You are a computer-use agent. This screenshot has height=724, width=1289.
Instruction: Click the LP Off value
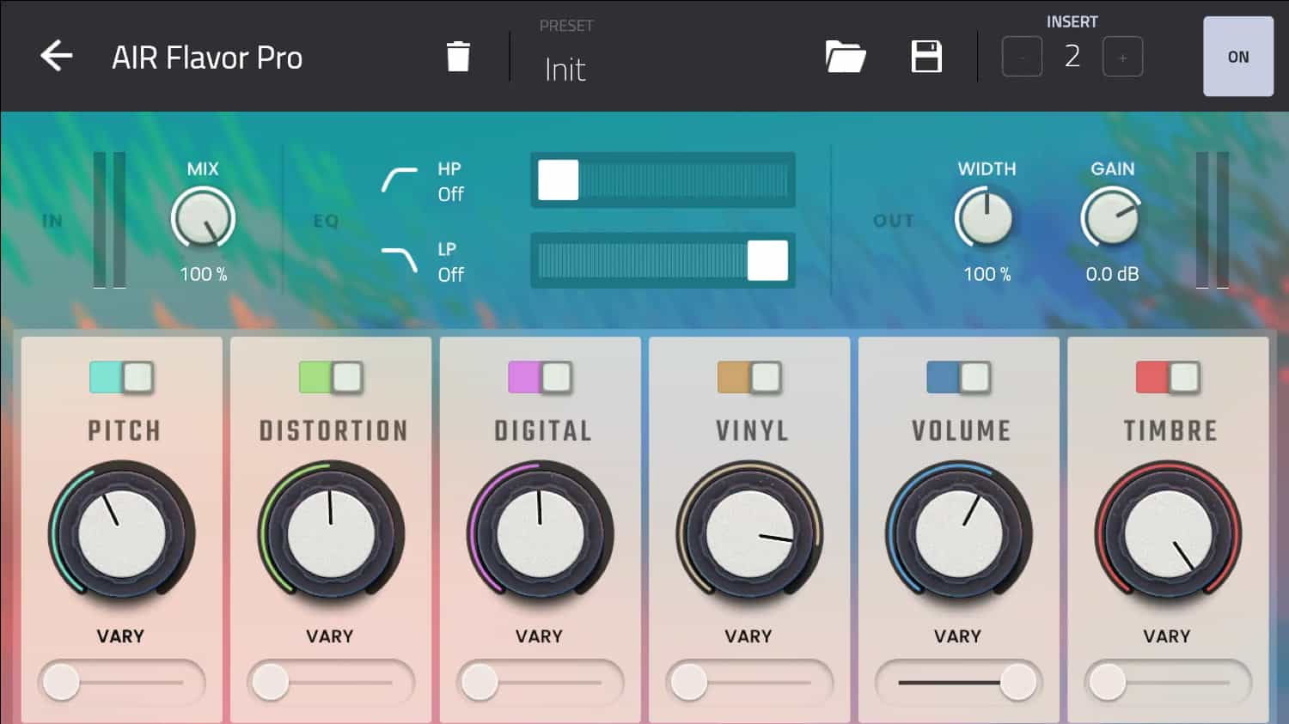click(450, 275)
